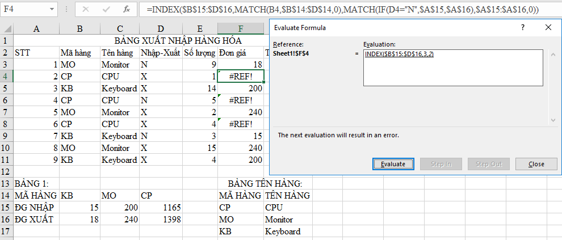Click the Insert Function fx icon
This screenshot has height=240, width=562.
click(x=126, y=9)
